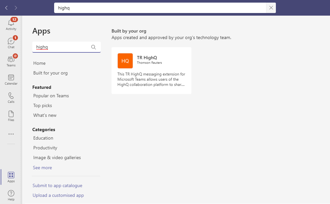
Task: Go to Teams in the sidebar
Action: (11, 61)
